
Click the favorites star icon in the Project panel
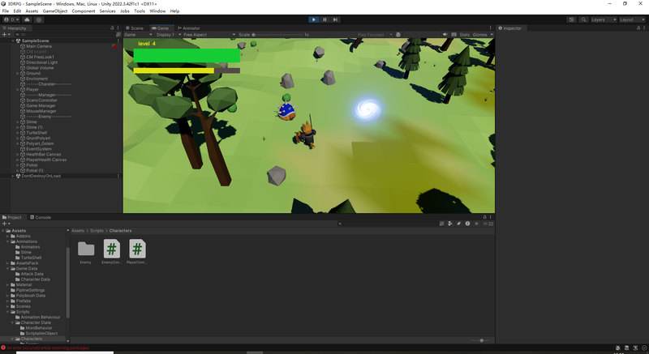476,224
